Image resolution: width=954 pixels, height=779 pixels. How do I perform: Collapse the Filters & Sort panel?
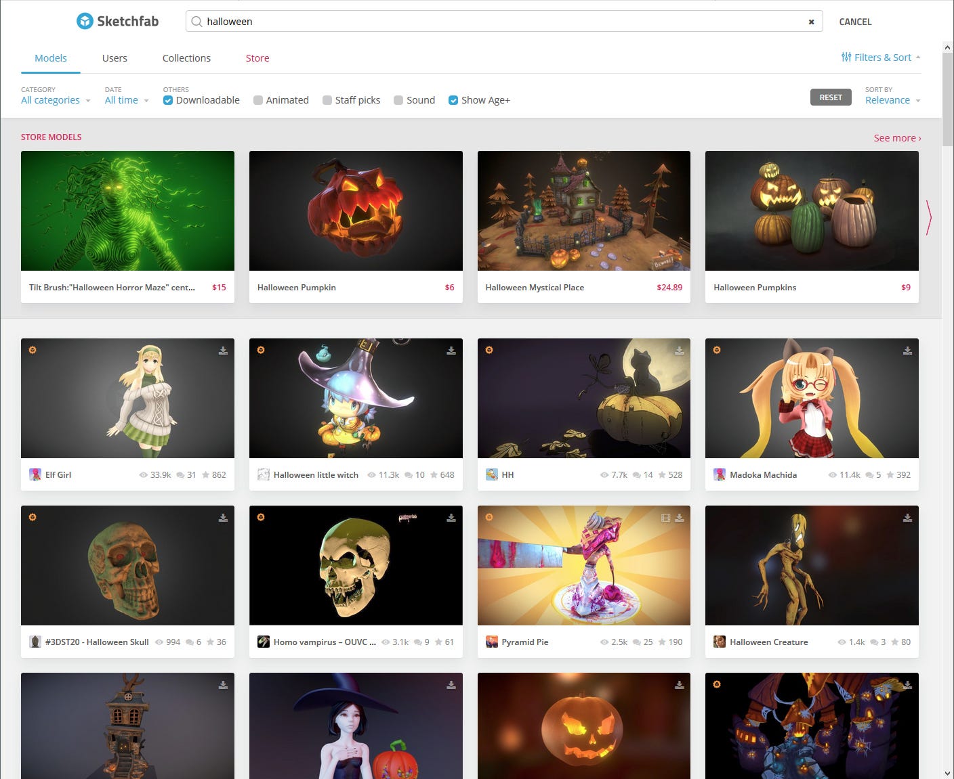tap(881, 58)
